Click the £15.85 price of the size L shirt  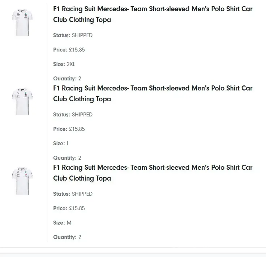pos(77,129)
